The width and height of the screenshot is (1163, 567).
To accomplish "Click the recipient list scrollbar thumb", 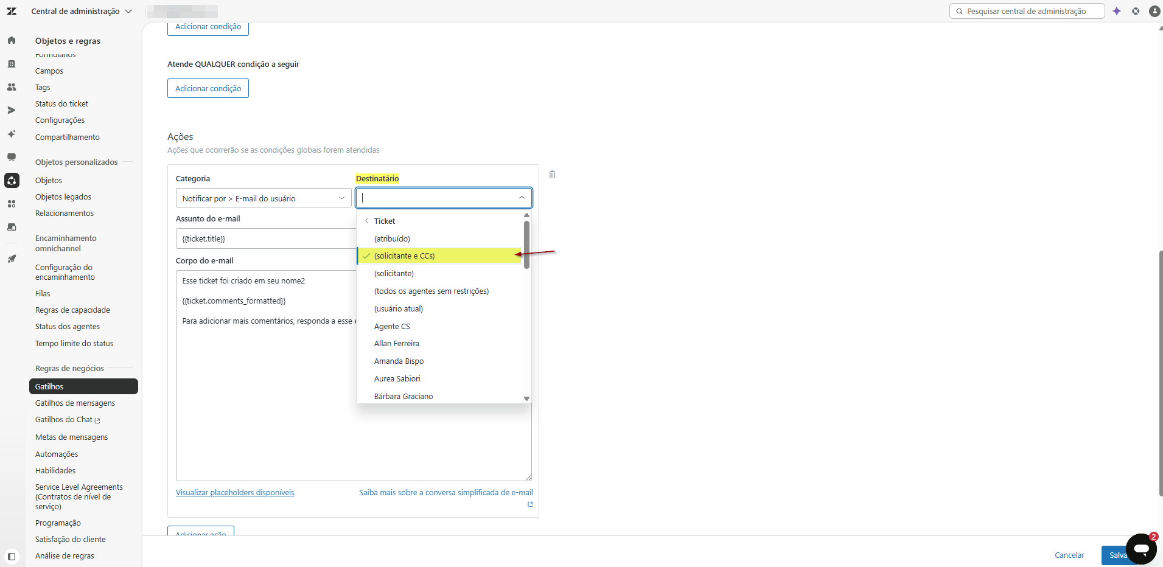I will coord(526,245).
